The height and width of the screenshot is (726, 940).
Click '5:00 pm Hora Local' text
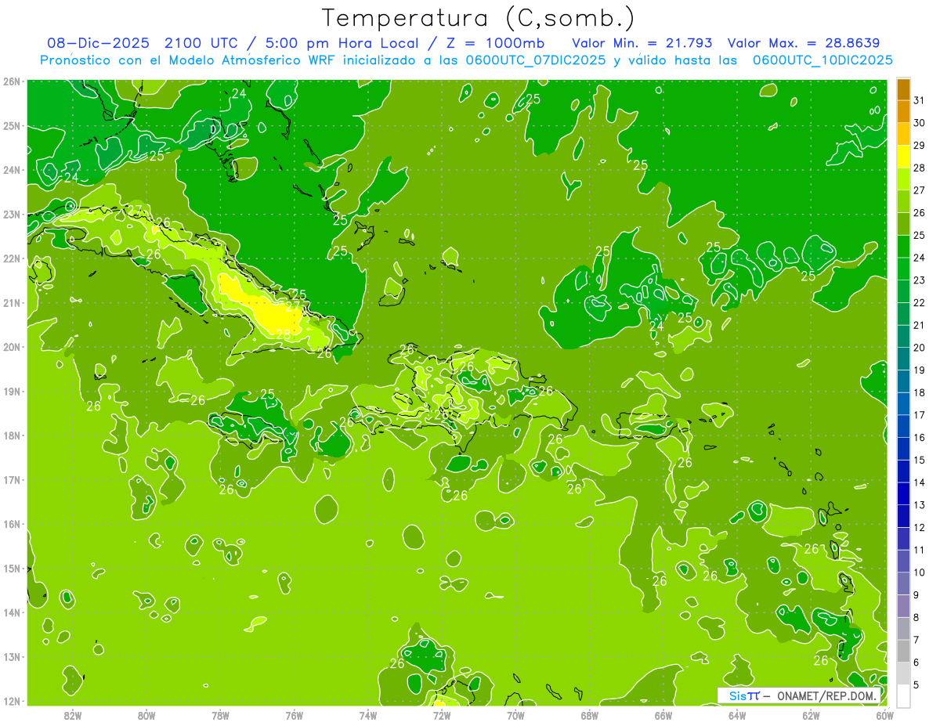pos(342,43)
